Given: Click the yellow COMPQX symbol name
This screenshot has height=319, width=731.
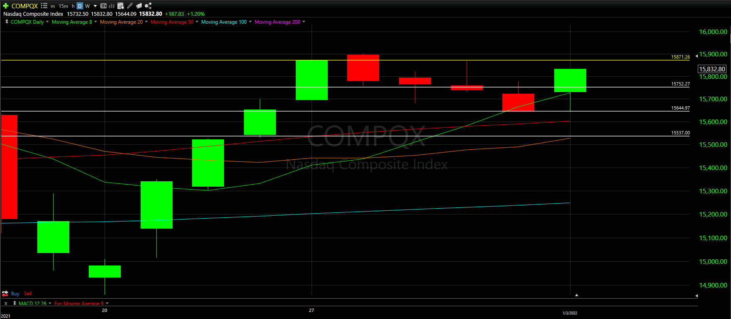Looking at the screenshot, I should click(x=24, y=6).
